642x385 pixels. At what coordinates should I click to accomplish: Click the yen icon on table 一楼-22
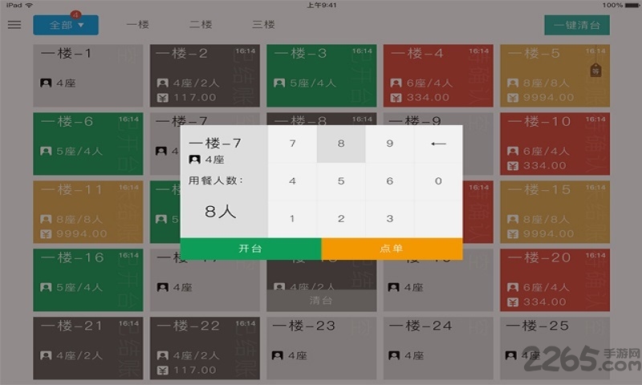pyautogui.click(x=163, y=370)
